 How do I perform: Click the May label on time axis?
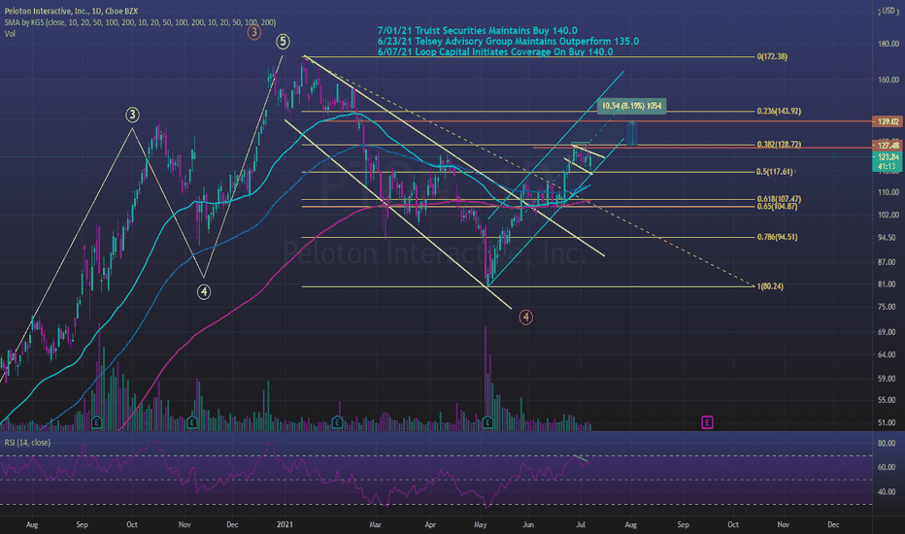tap(481, 524)
